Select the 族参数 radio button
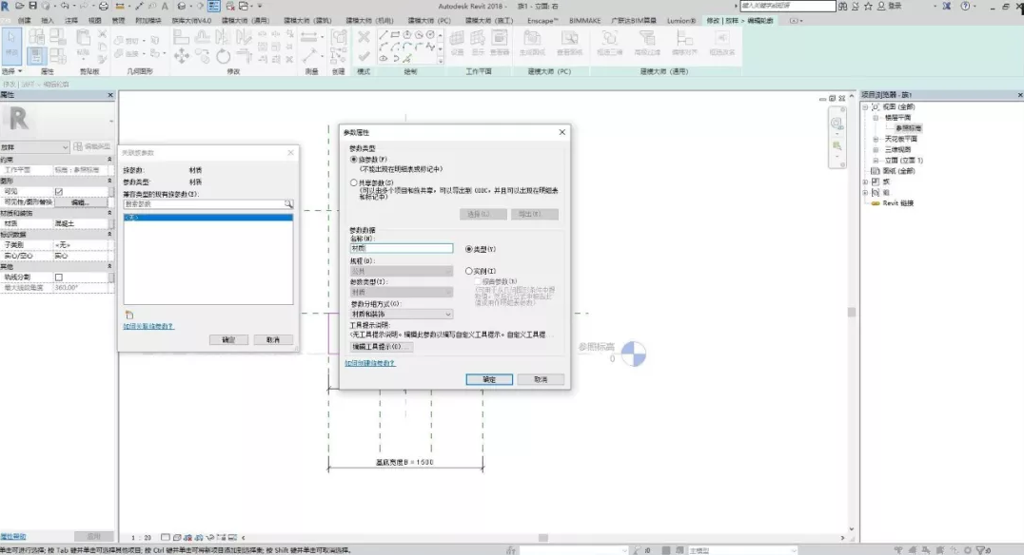 [355, 159]
